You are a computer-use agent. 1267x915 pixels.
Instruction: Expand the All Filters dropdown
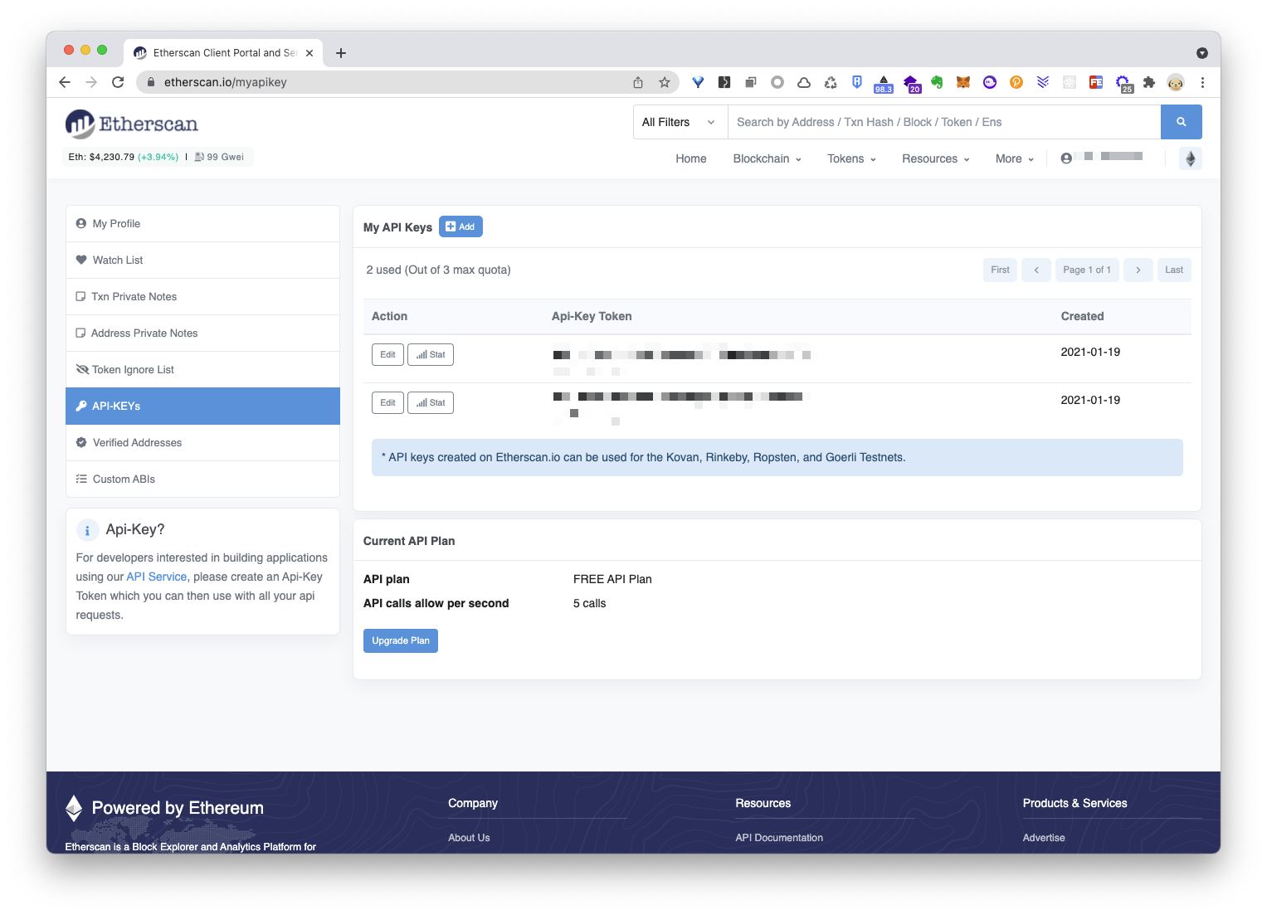679,122
